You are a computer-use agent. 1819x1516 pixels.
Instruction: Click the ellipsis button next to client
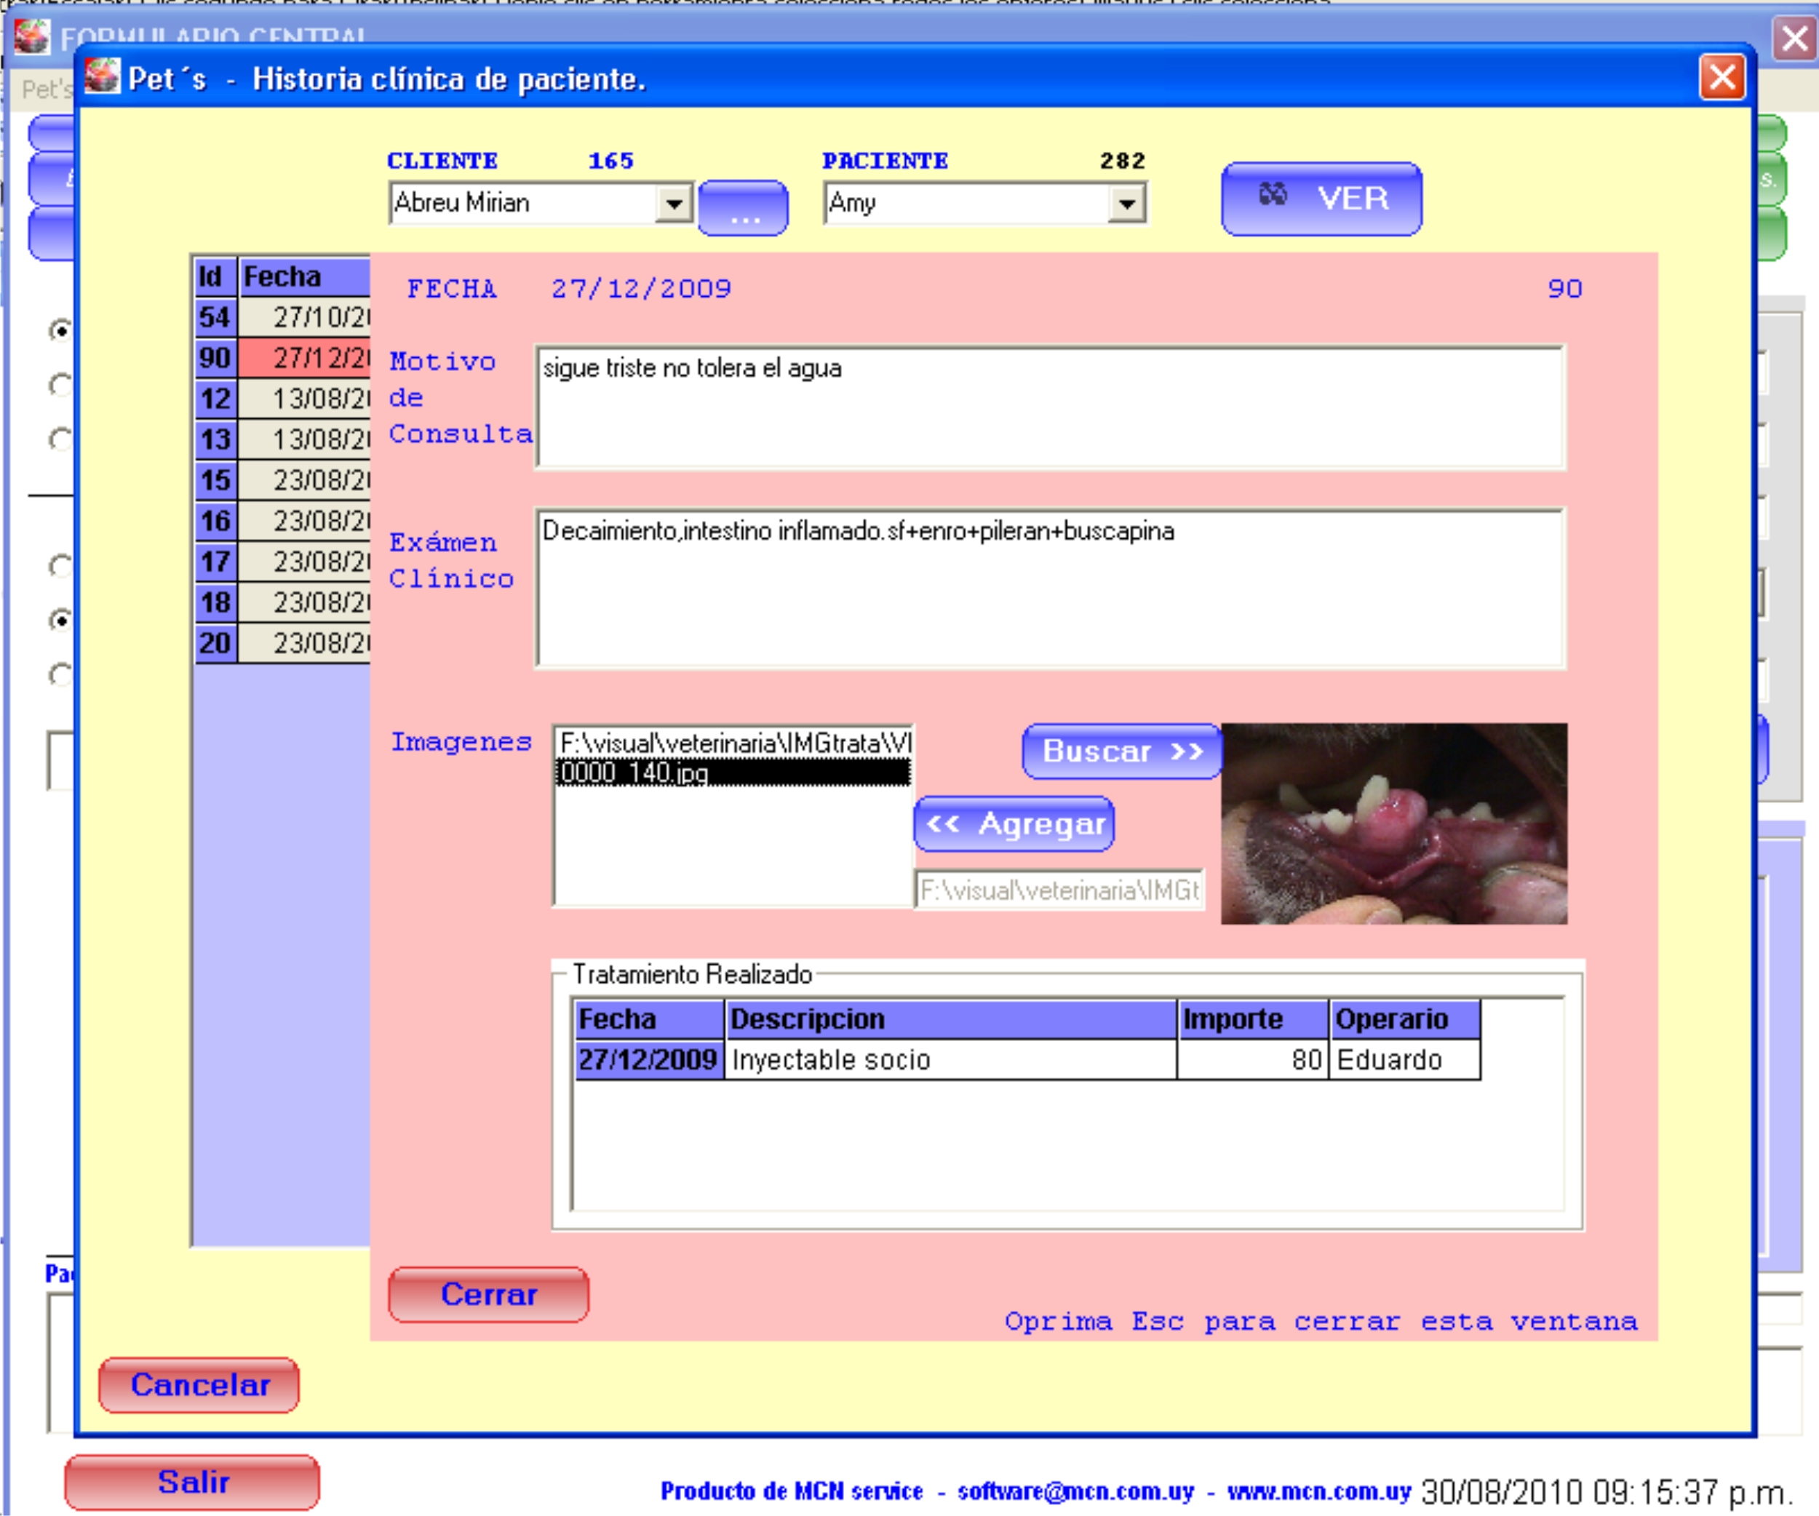point(742,208)
